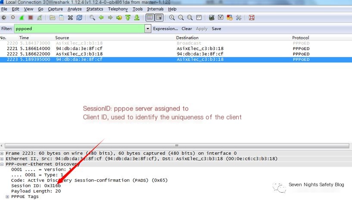Open the Tools menu
The width and height of the screenshot is (352, 203).
(x=137, y=9)
